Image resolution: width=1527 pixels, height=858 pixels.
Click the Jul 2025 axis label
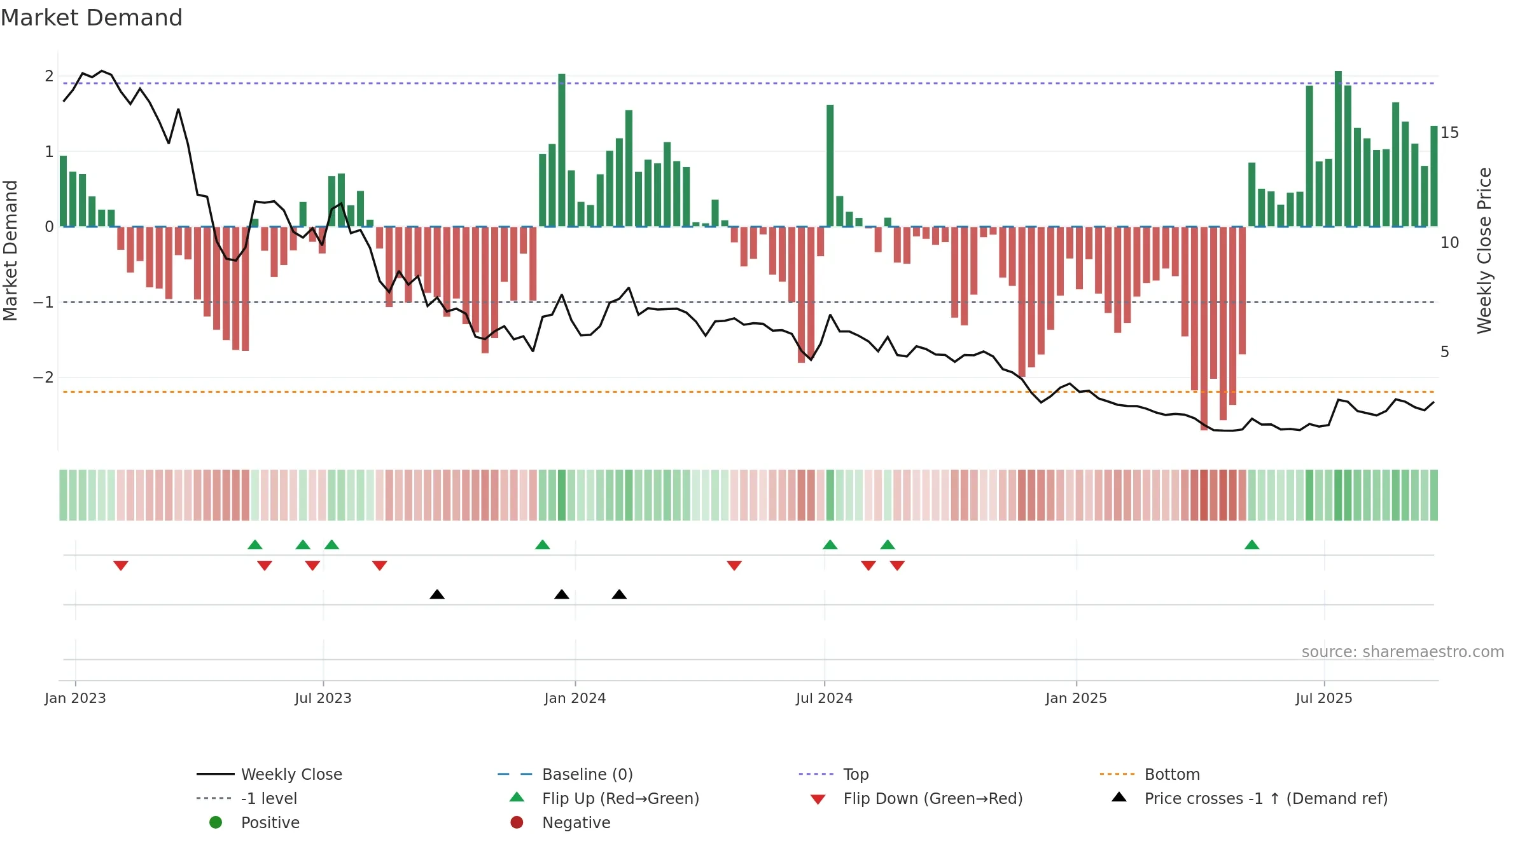click(x=1324, y=698)
